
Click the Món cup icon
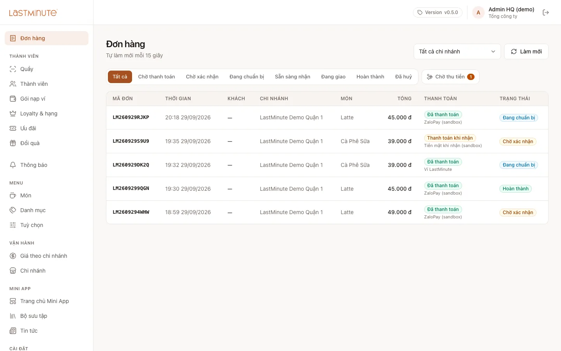pyautogui.click(x=13, y=195)
